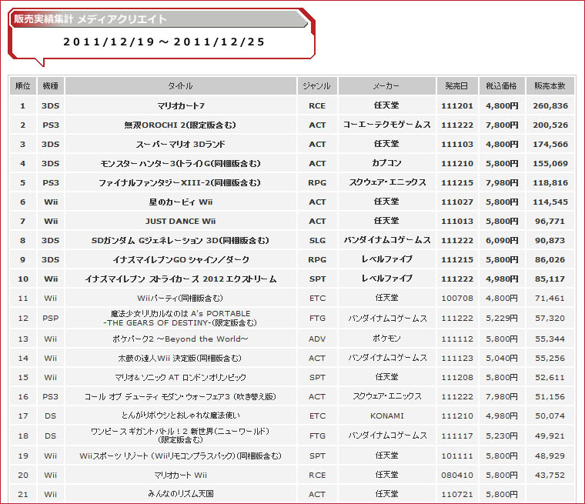Click rank number 10
The height and width of the screenshot is (504, 585).
coord(23,279)
